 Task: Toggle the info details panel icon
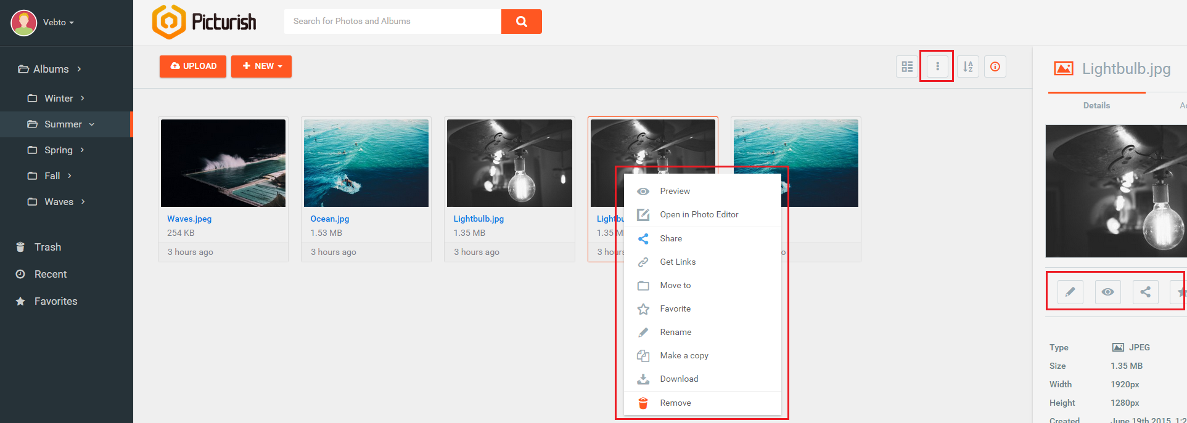(x=995, y=66)
